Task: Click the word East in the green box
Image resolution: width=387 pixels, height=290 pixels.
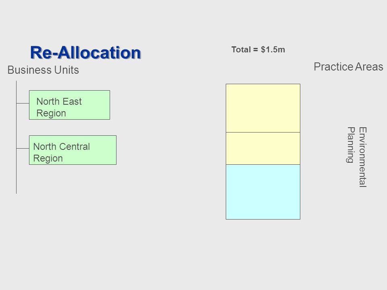Action: (x=72, y=101)
